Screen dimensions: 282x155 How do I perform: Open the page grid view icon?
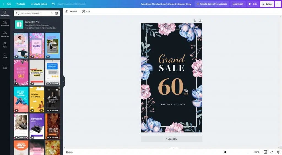[x=265, y=152]
